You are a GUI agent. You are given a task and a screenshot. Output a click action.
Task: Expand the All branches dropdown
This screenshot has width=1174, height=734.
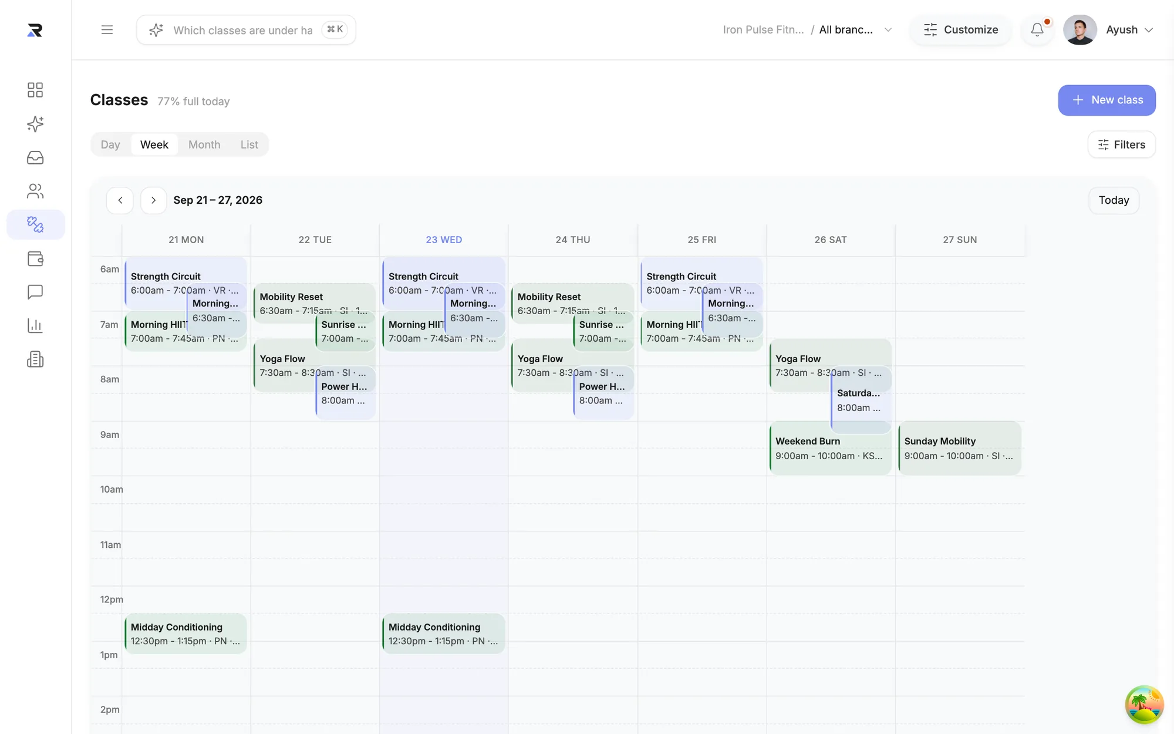coord(855,30)
